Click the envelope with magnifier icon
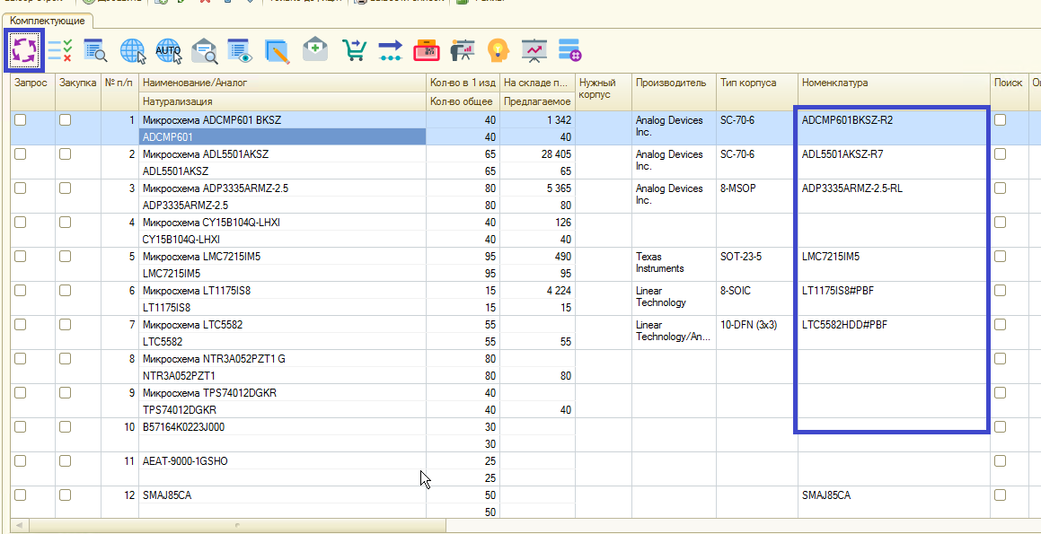The image size is (1041, 534). [x=205, y=50]
